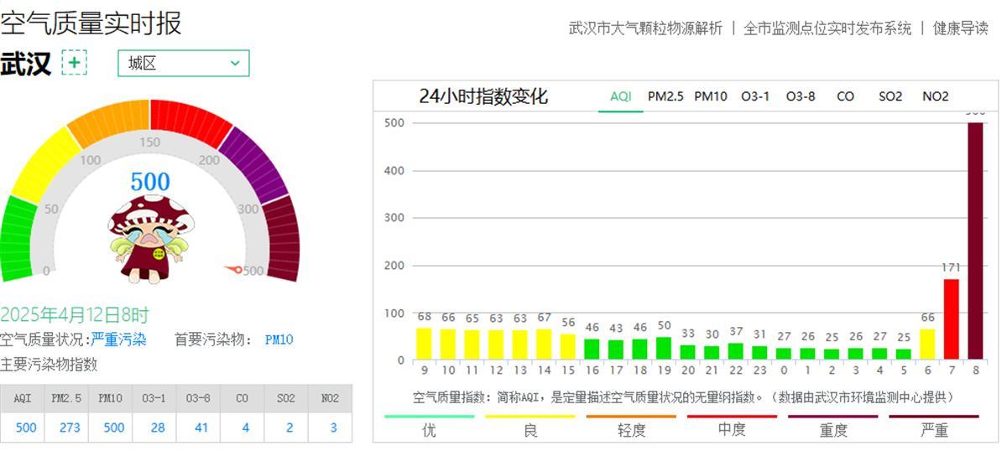Click the 健康导读 link

click(x=961, y=28)
